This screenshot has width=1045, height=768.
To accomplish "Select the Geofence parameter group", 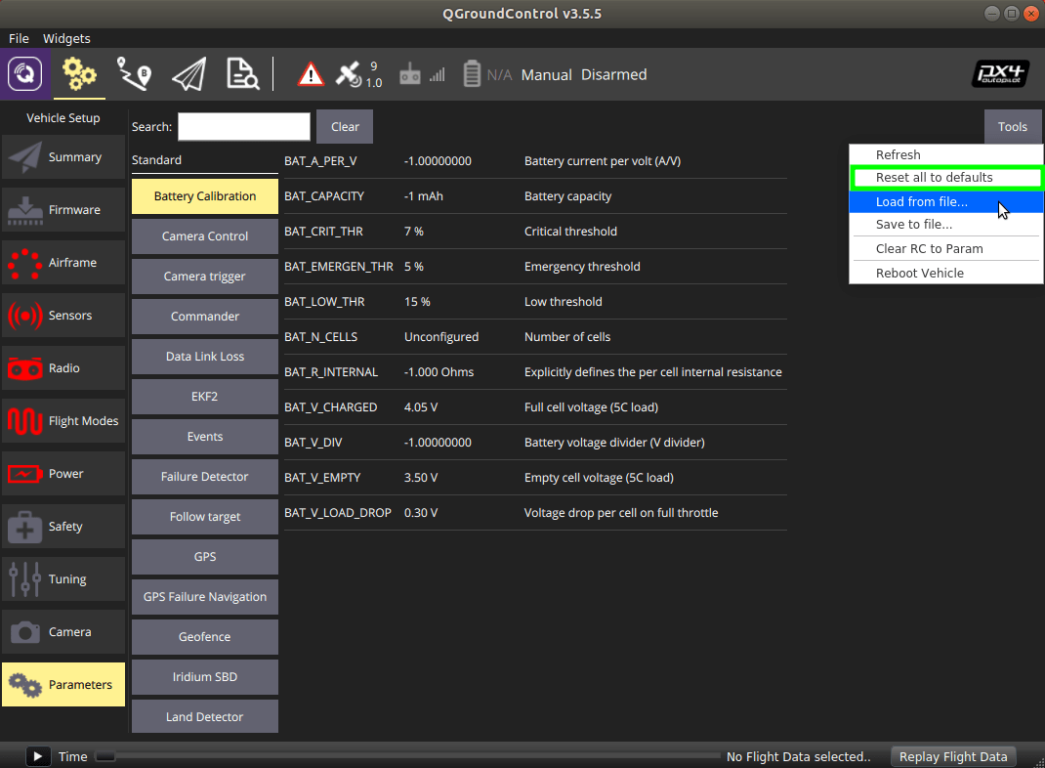I will coord(204,637).
